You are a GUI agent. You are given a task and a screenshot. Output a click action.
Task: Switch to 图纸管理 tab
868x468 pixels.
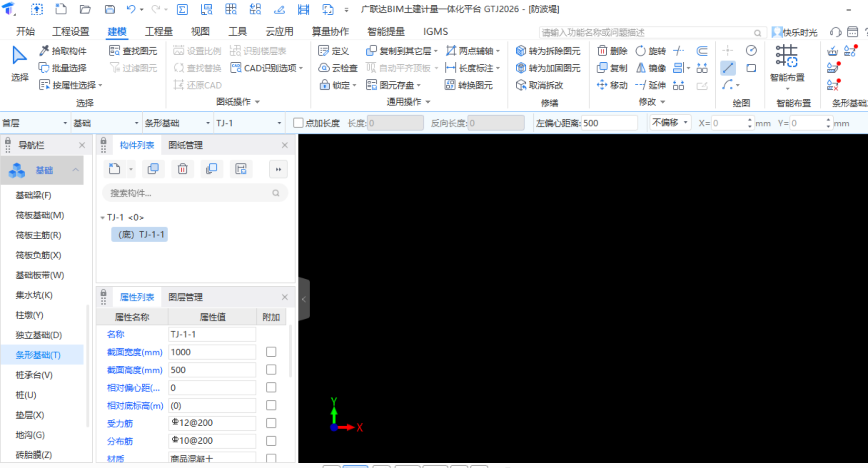[x=186, y=145]
